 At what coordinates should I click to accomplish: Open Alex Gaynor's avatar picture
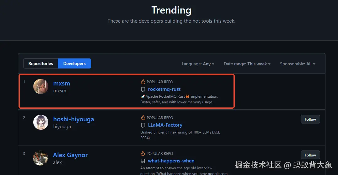[x=41, y=158]
